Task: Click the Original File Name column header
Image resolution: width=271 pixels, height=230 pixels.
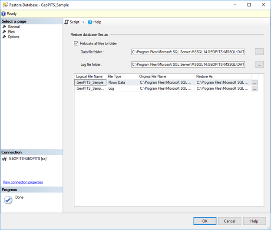Action: (166, 76)
